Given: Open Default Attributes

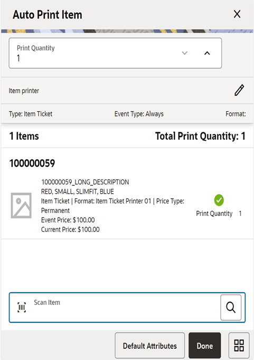Looking at the screenshot, I should [x=150, y=346].
